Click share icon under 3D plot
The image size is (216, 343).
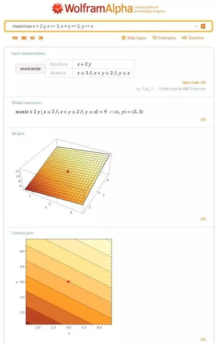203,219
